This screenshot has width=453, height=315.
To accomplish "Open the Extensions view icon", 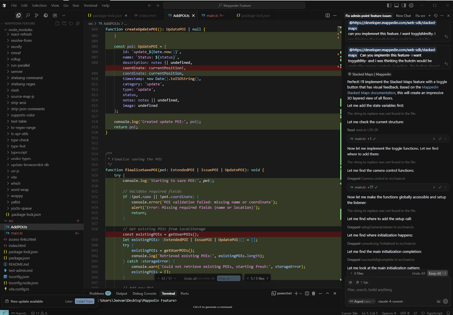I will [x=55, y=16].
